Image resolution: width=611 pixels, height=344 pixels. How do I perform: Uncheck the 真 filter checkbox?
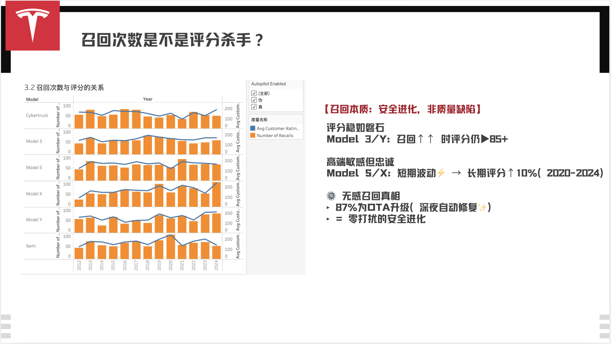(x=254, y=107)
